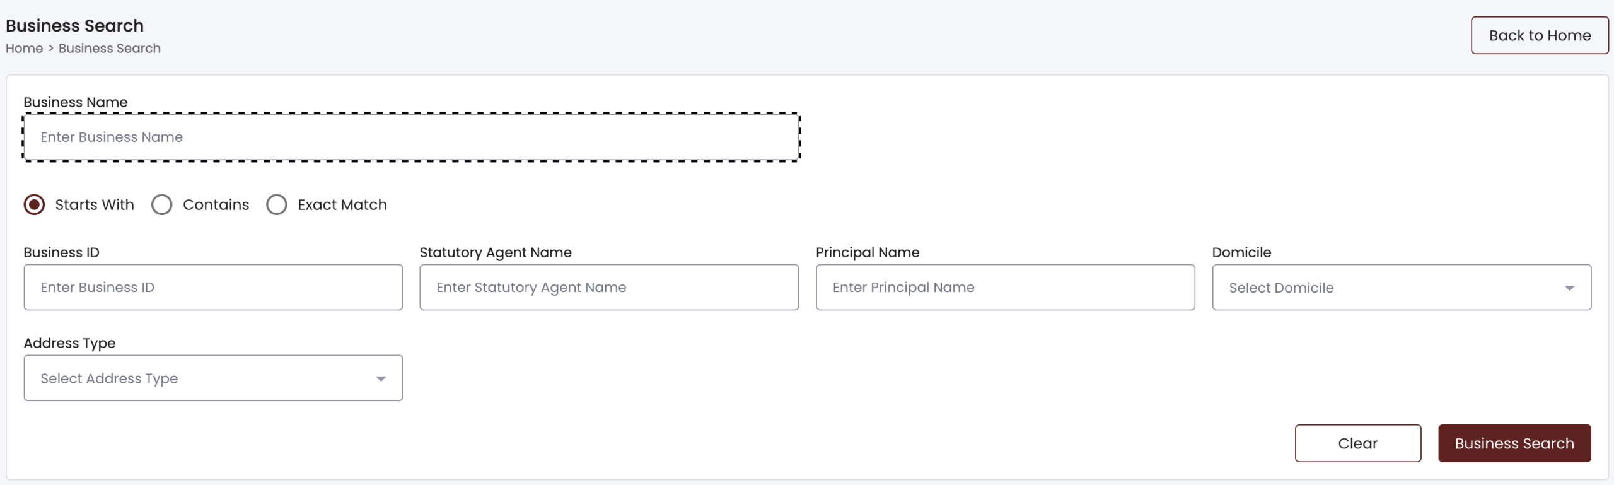Click into the Enter Business ID field

(213, 288)
